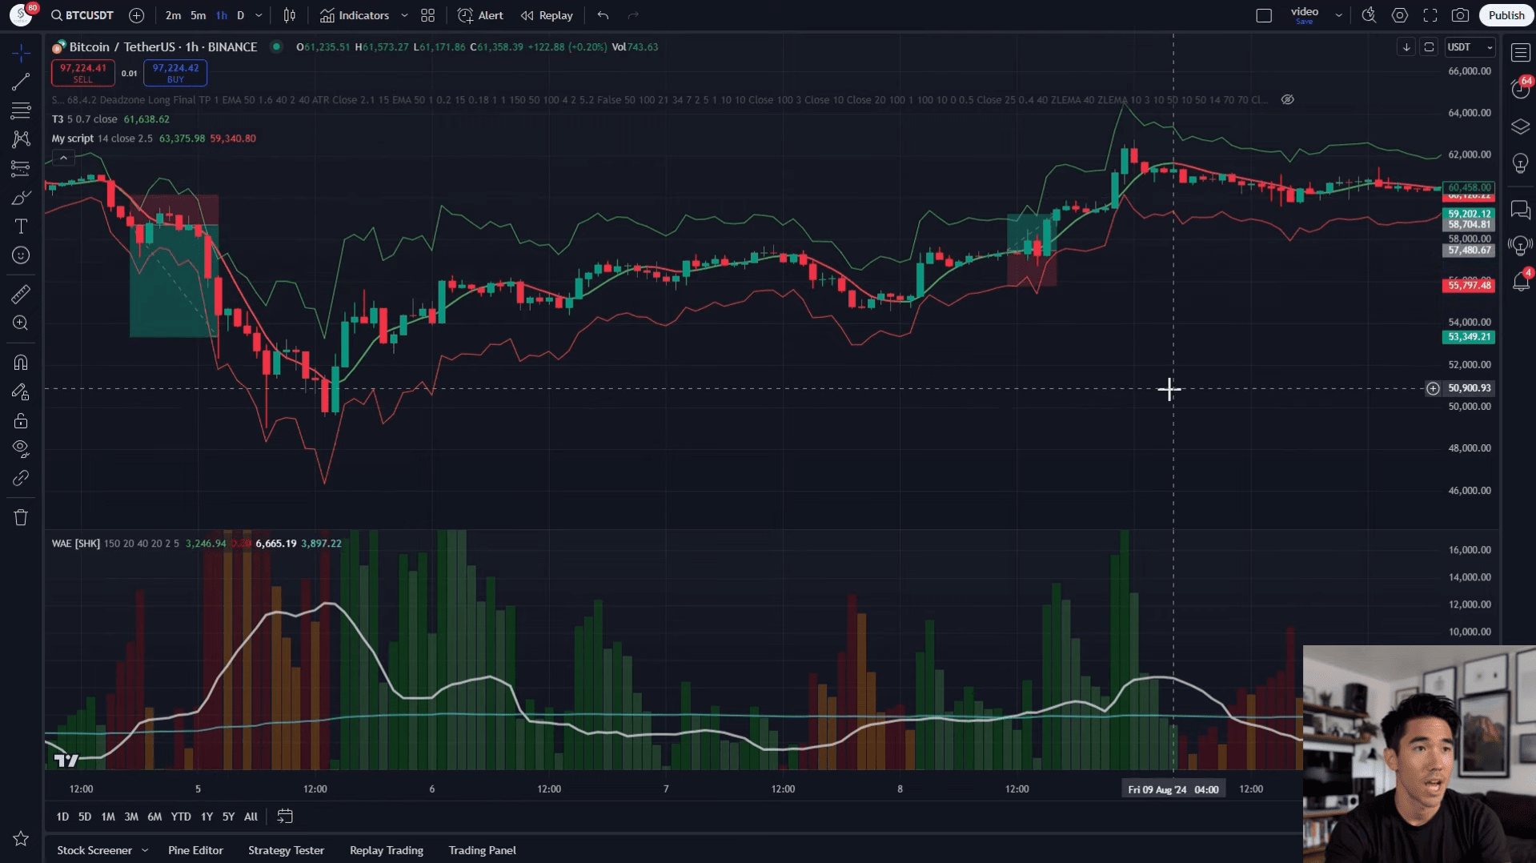Open the Indicators dialog

coord(355,15)
